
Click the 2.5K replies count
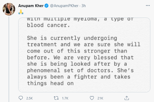click(x=29, y=98)
